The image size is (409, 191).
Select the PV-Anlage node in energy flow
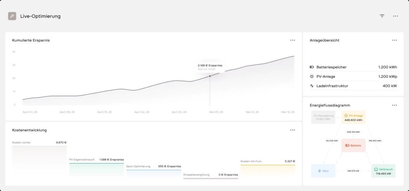point(353,117)
